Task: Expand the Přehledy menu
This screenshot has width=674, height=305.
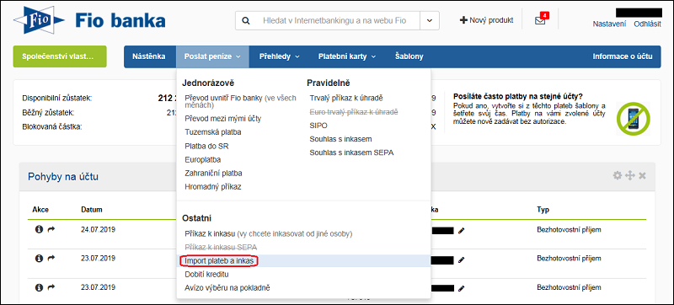Action: tap(280, 56)
